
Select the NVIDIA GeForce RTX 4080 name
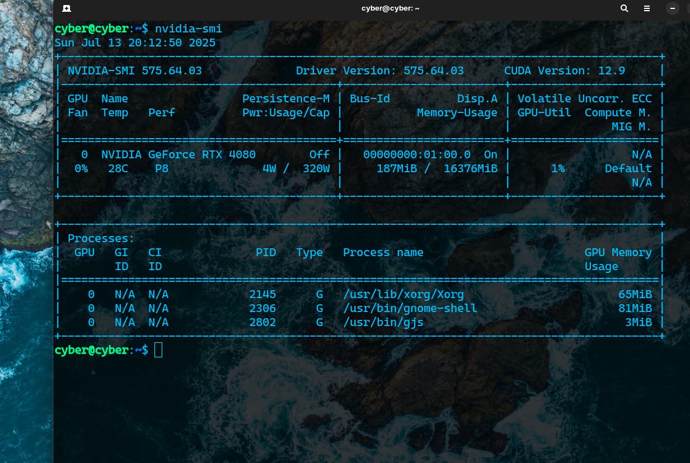[179, 155]
